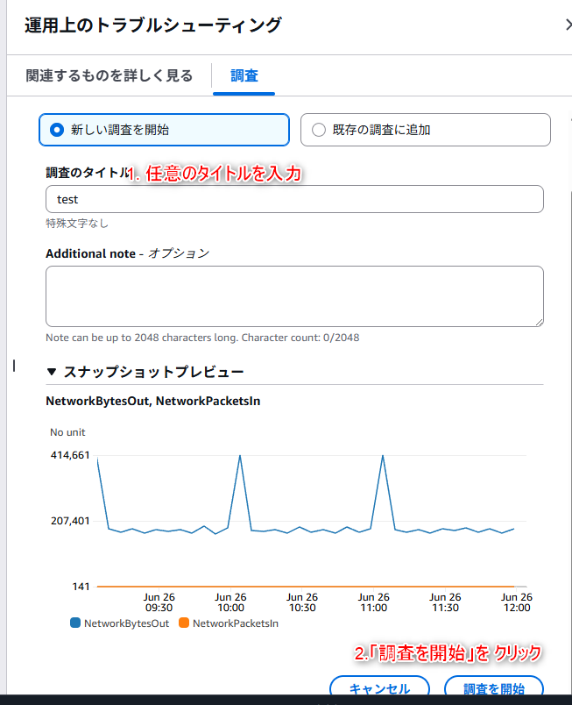Screen dimensions: 572x705
Task: Click the 特殊文字なし hint text
Action: 77,223
